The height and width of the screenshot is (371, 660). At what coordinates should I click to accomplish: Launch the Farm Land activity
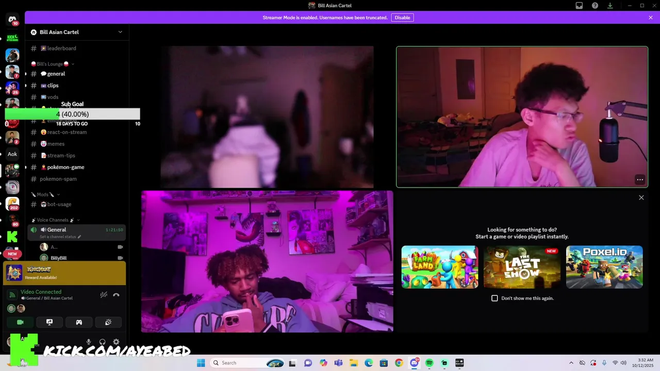440,267
